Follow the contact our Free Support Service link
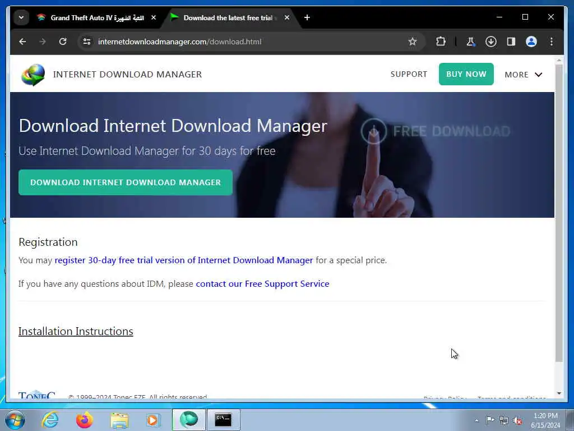This screenshot has width=574, height=431. [262, 283]
